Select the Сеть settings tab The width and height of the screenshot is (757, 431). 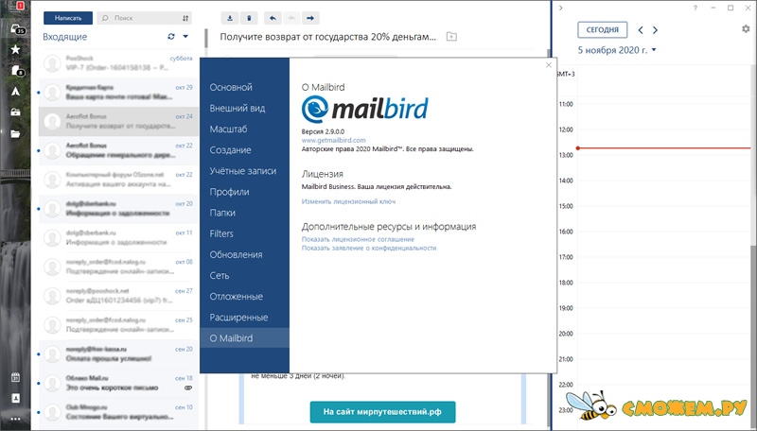pyautogui.click(x=244, y=276)
